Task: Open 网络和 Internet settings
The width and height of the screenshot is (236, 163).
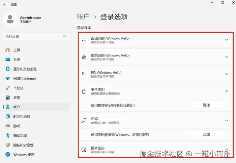Action: [36, 79]
